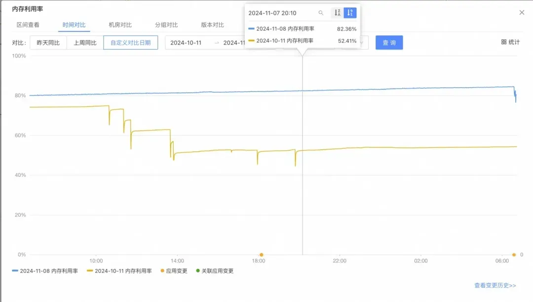Viewport: 533px width, 302px height.
Task: Sort tooltip series alphabetically Z-A
Action: (x=337, y=13)
